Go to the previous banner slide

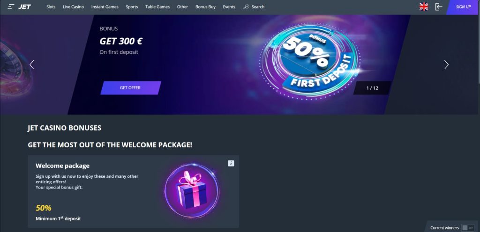point(31,65)
